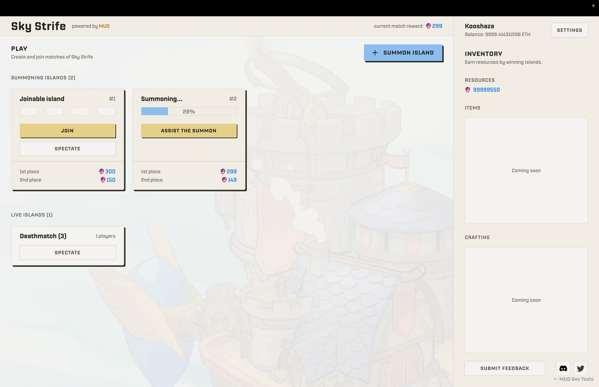Click the orb icon beside 300 reward
The image size is (599, 387).
[102, 172]
